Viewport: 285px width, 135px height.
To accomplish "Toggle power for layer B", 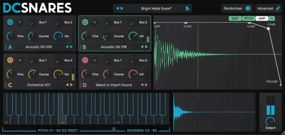I will [x=85, y=22].
